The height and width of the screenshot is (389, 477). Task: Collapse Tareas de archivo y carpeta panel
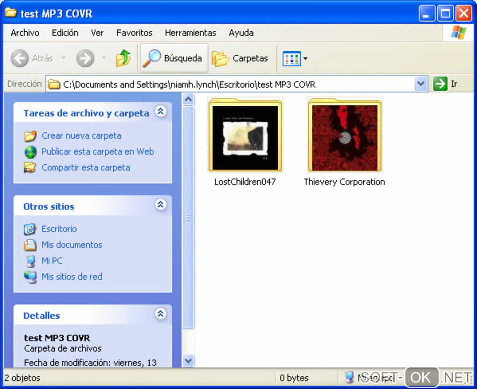coord(160,111)
